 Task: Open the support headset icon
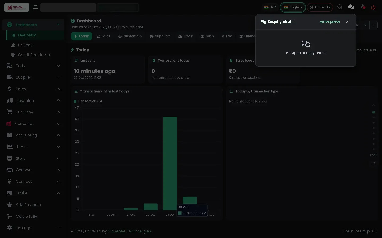[340, 7]
